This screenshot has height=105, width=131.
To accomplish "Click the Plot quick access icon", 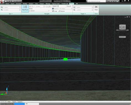I will pos(13,1).
